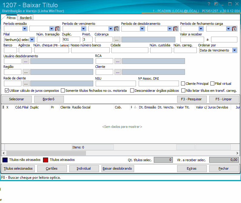Click the NSU input field
241x203 pixels.
[116, 84]
